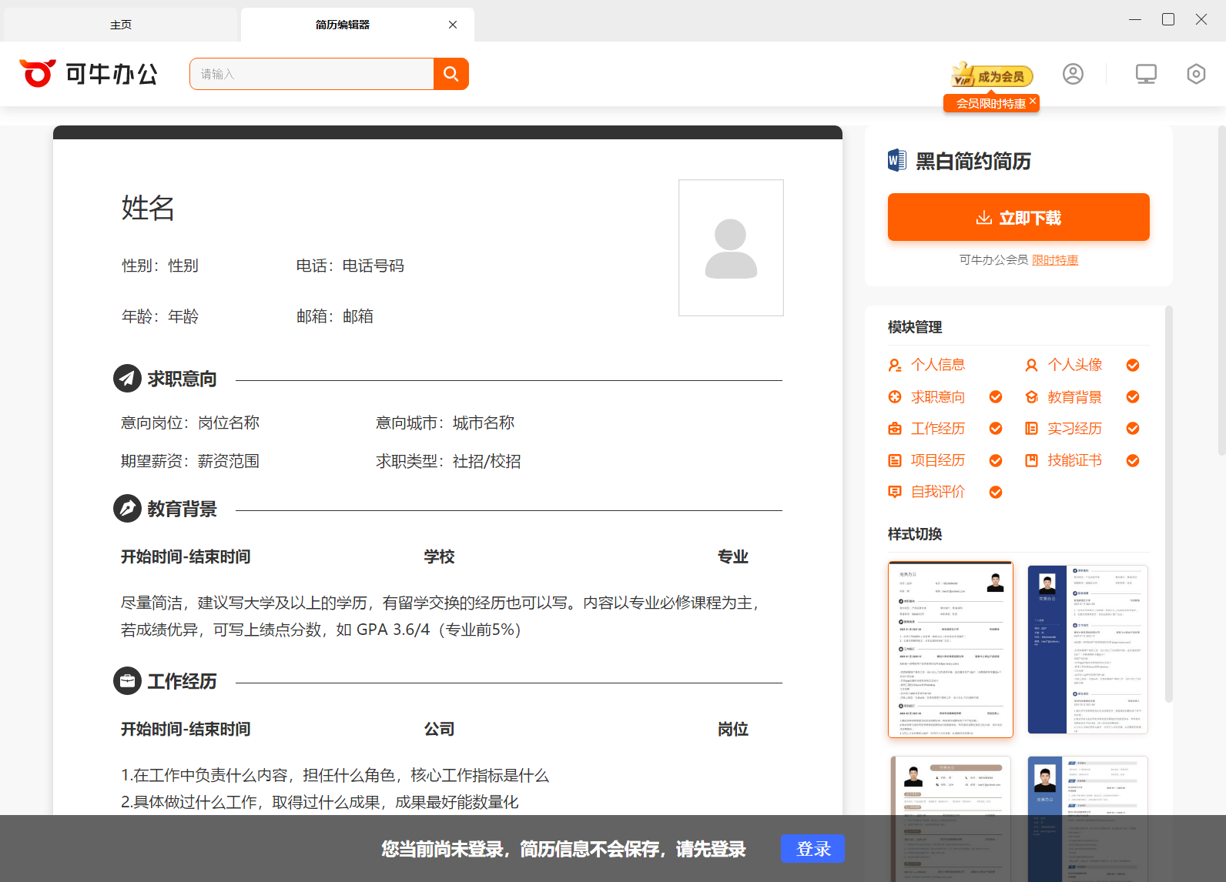Click into the 请输入 search field
This screenshot has height=882, width=1226.
pos(312,74)
